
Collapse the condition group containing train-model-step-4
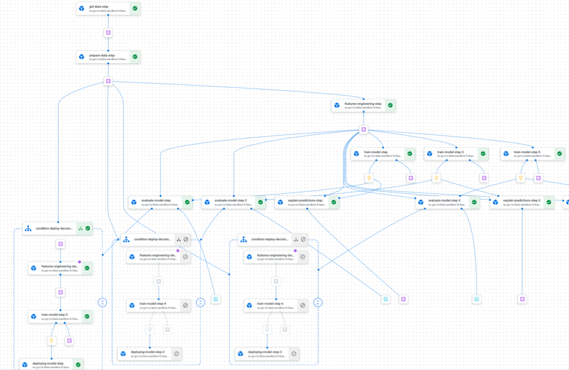(x=200, y=302)
